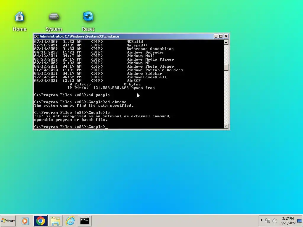Click the Windows NT directory line

pyautogui.click(x=92, y=63)
